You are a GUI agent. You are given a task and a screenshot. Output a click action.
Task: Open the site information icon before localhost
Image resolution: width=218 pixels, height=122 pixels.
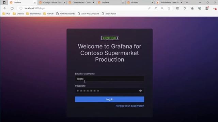tap(21, 8)
